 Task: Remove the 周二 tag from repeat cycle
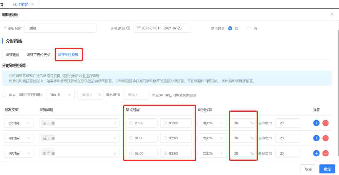(53, 153)
